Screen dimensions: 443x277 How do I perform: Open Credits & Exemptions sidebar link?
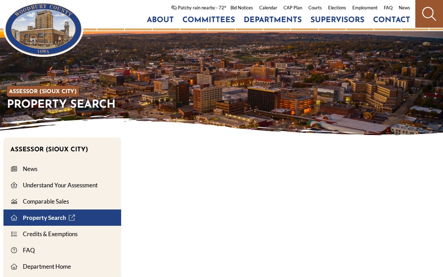click(x=62, y=234)
